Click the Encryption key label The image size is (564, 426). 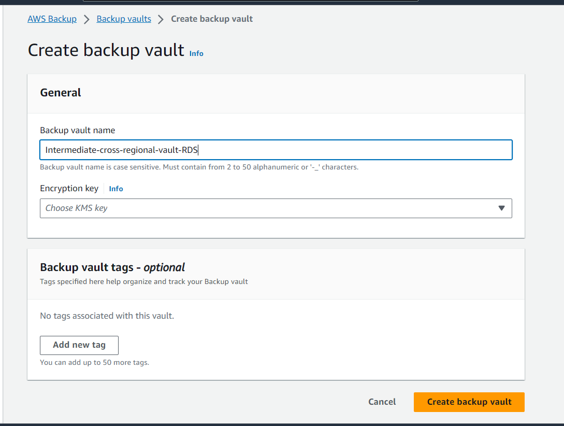pos(69,189)
